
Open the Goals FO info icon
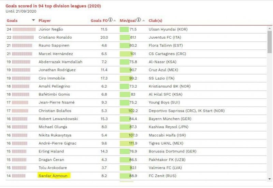(x=110, y=20)
